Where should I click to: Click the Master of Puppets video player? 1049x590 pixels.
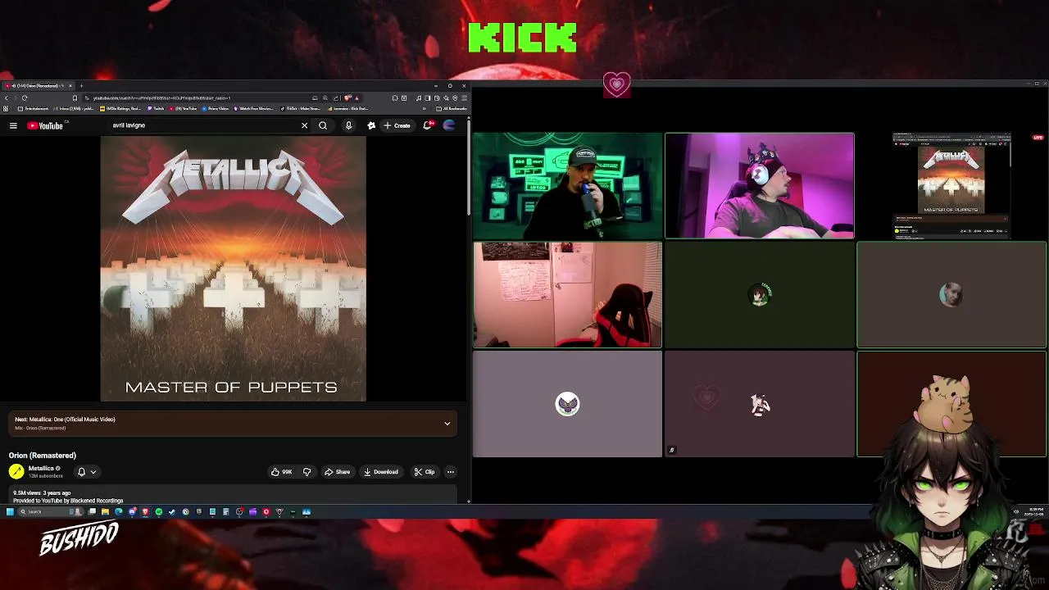coord(234,269)
